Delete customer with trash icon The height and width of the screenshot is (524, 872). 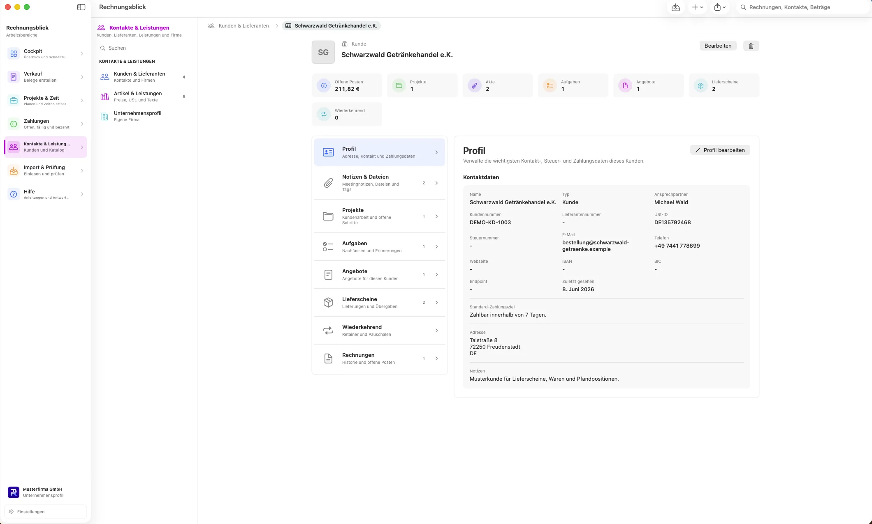pyautogui.click(x=751, y=46)
